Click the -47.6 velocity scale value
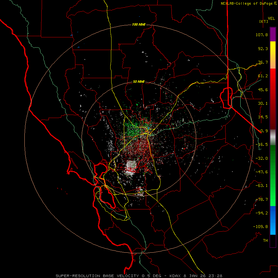 262,172
